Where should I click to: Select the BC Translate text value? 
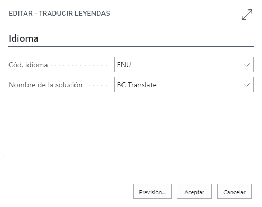(137, 85)
